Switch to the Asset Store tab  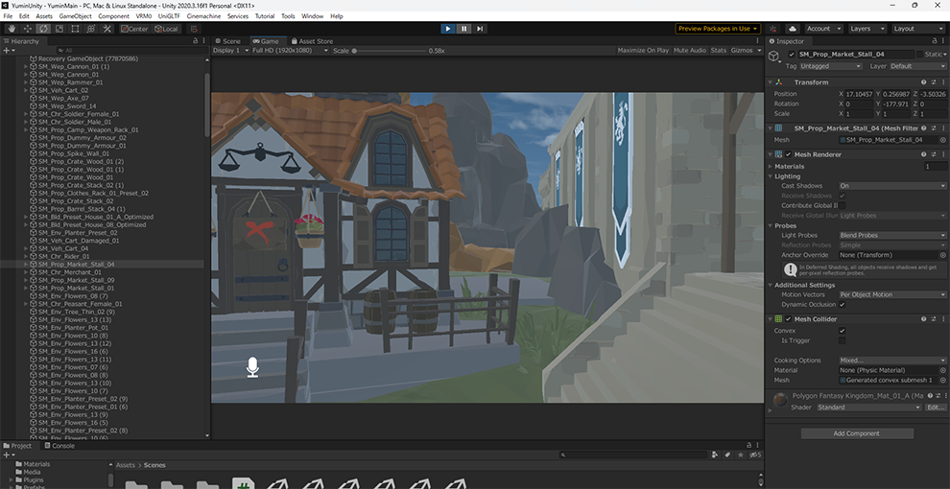tap(312, 41)
